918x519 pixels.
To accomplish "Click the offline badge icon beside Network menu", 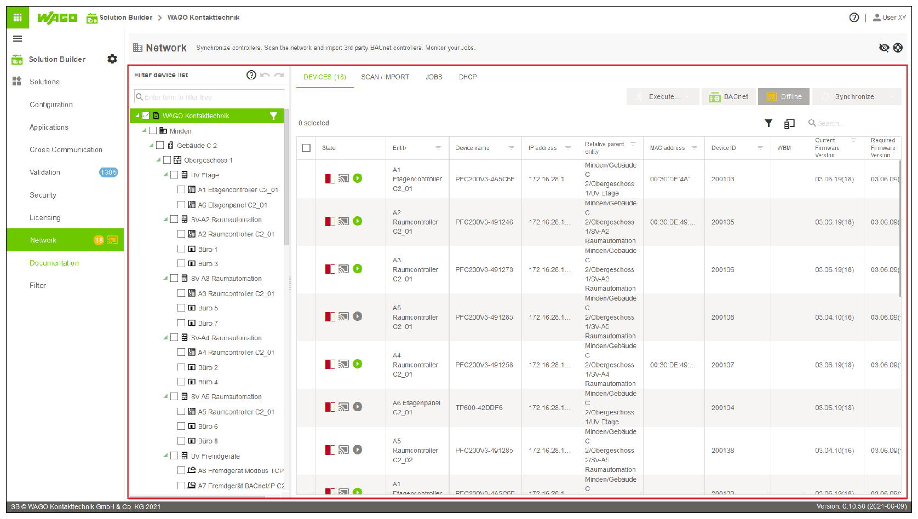I will [x=112, y=240].
